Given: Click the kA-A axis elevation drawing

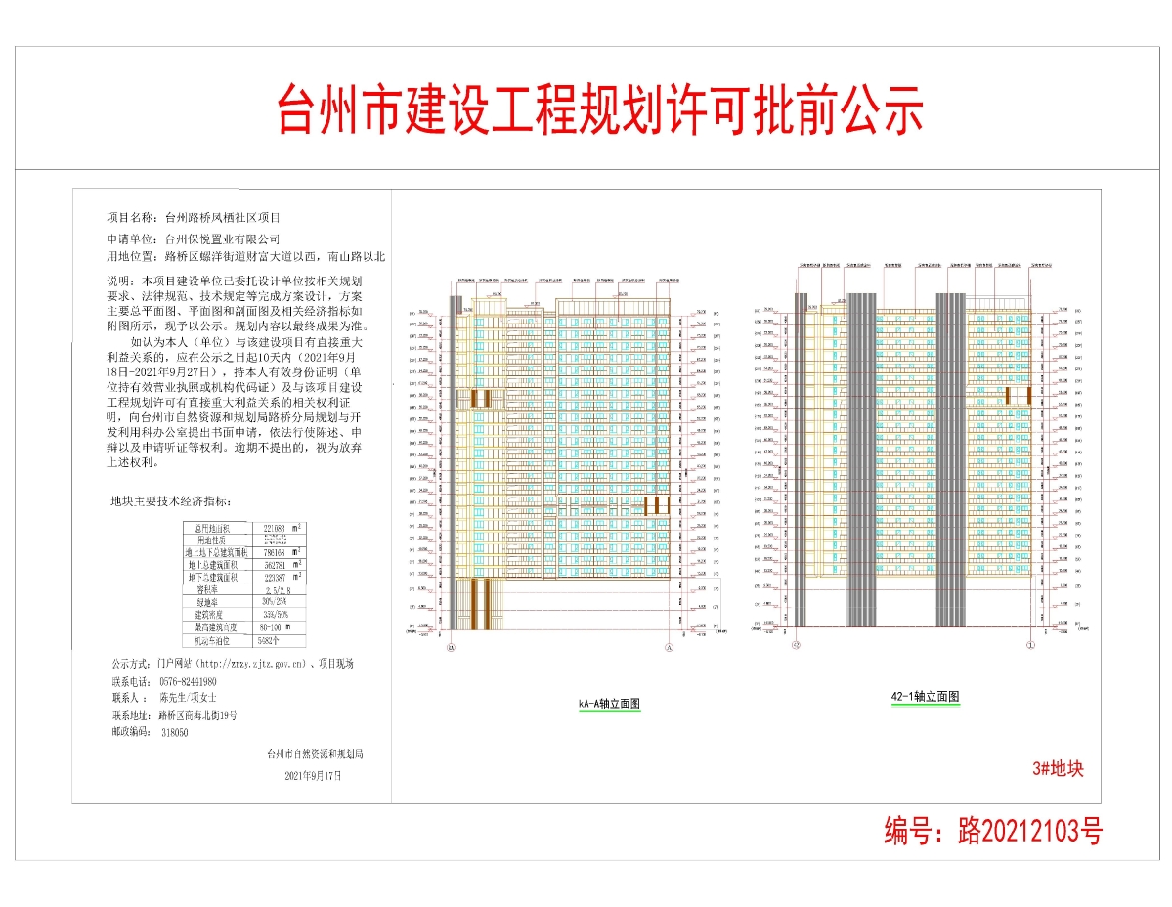Looking at the screenshot, I should point(566,463).
